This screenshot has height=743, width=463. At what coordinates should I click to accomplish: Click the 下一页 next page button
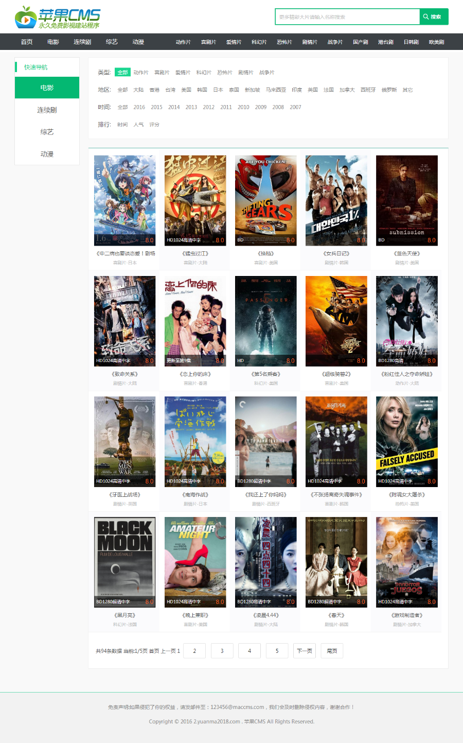pyautogui.click(x=305, y=651)
